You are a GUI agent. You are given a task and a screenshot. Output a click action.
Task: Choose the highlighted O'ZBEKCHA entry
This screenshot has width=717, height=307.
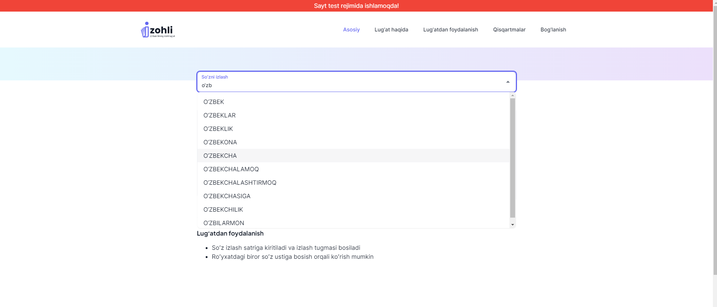(220, 156)
